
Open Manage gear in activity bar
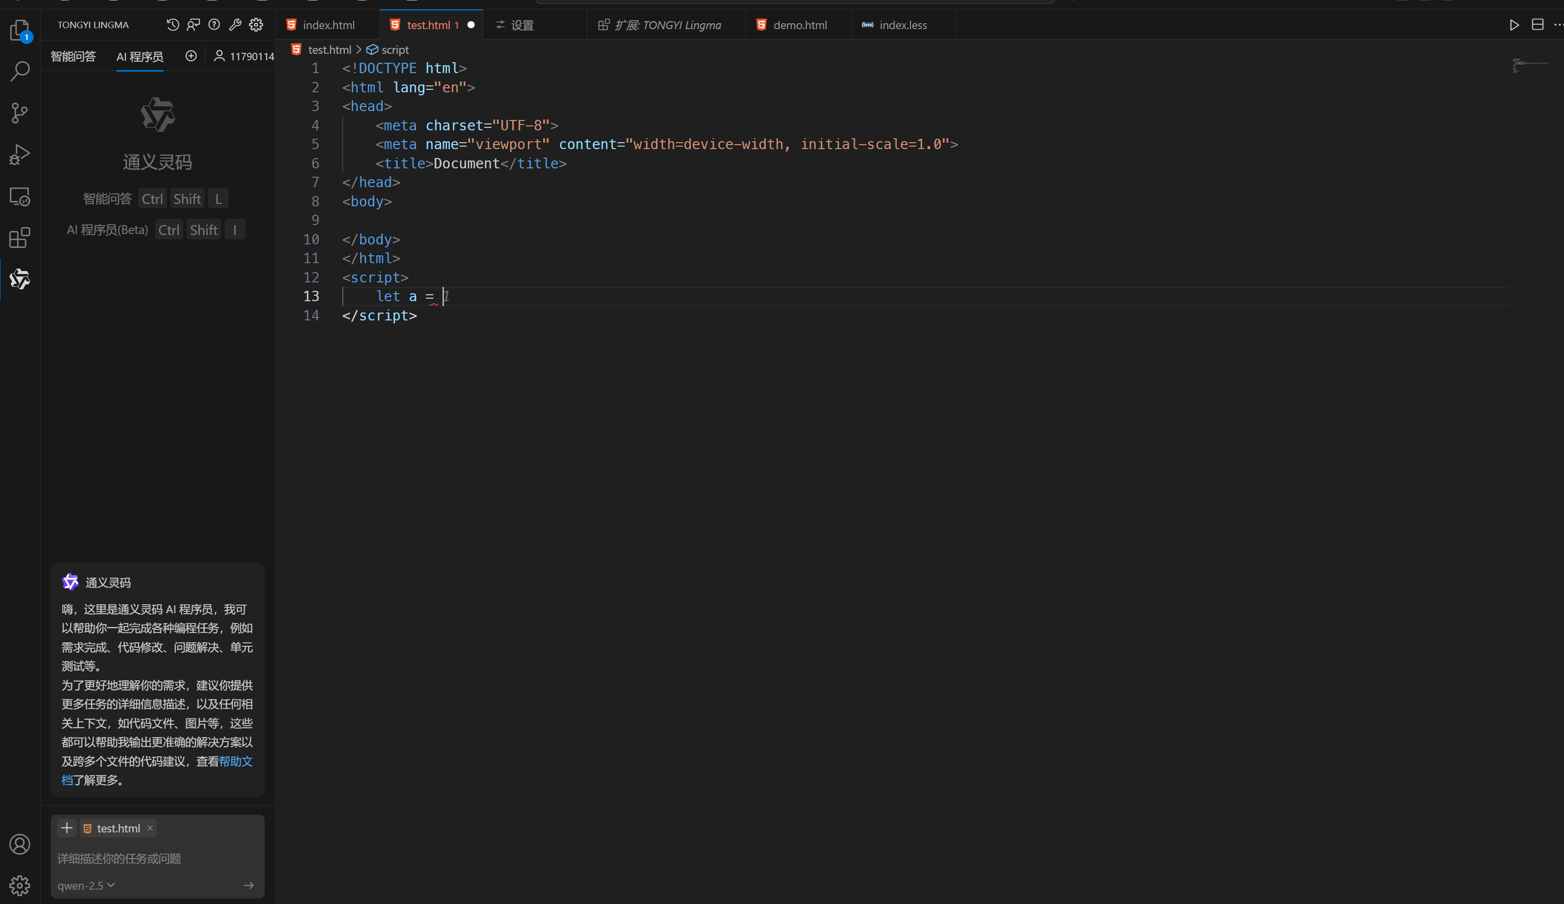[20, 885]
